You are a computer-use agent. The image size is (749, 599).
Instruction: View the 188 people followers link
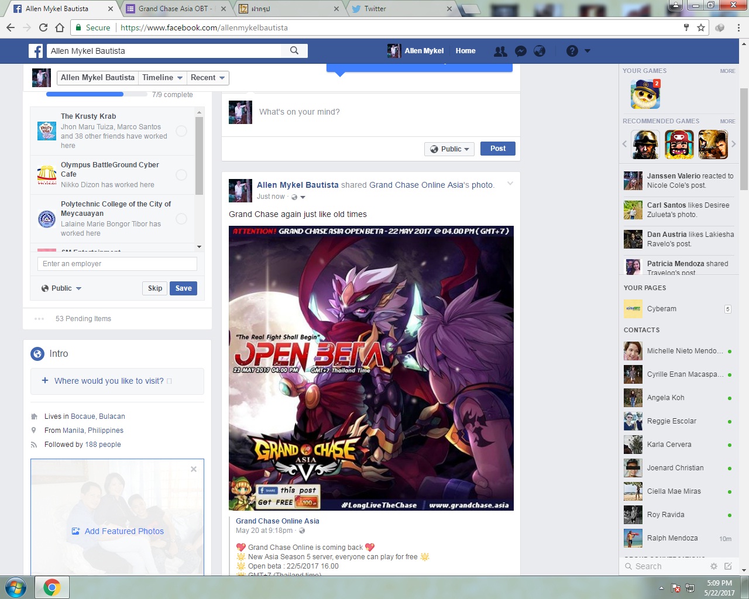coord(103,445)
